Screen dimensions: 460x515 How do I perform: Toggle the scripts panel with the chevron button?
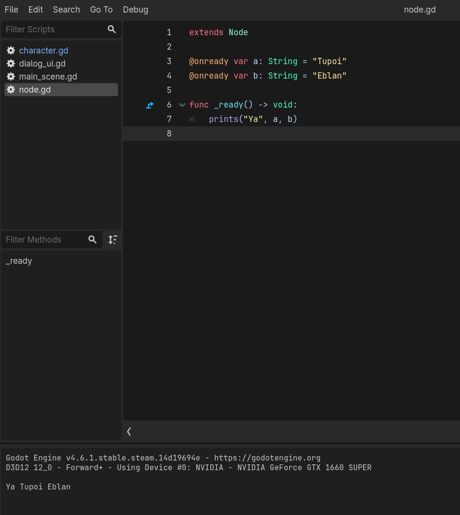point(129,432)
